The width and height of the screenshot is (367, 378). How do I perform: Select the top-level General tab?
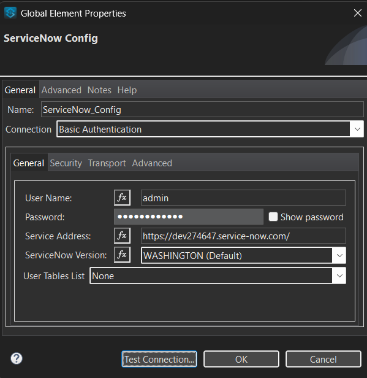point(20,90)
